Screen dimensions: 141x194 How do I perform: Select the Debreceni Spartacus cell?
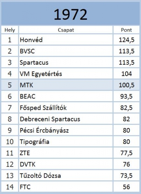click(66, 119)
